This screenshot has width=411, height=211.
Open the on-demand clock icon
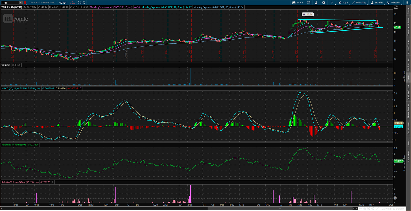tap(309, 3)
